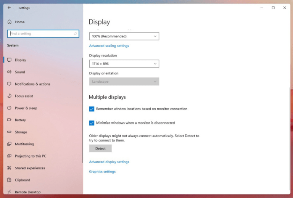This screenshot has width=293, height=198.
Task: Select Multitasking in the sidebar
Action: 24,144
